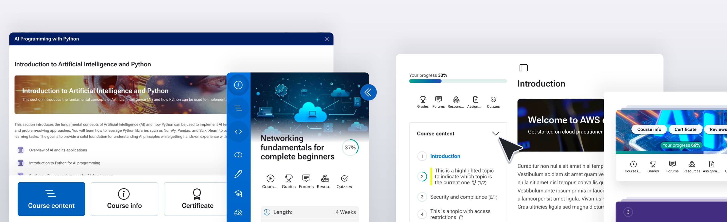Open Resou... in the Networking fundamentals card
727x222 pixels.
tap(325, 182)
